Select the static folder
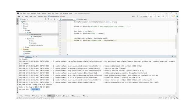Screen dimensions: 195x110 pos(31,41)
